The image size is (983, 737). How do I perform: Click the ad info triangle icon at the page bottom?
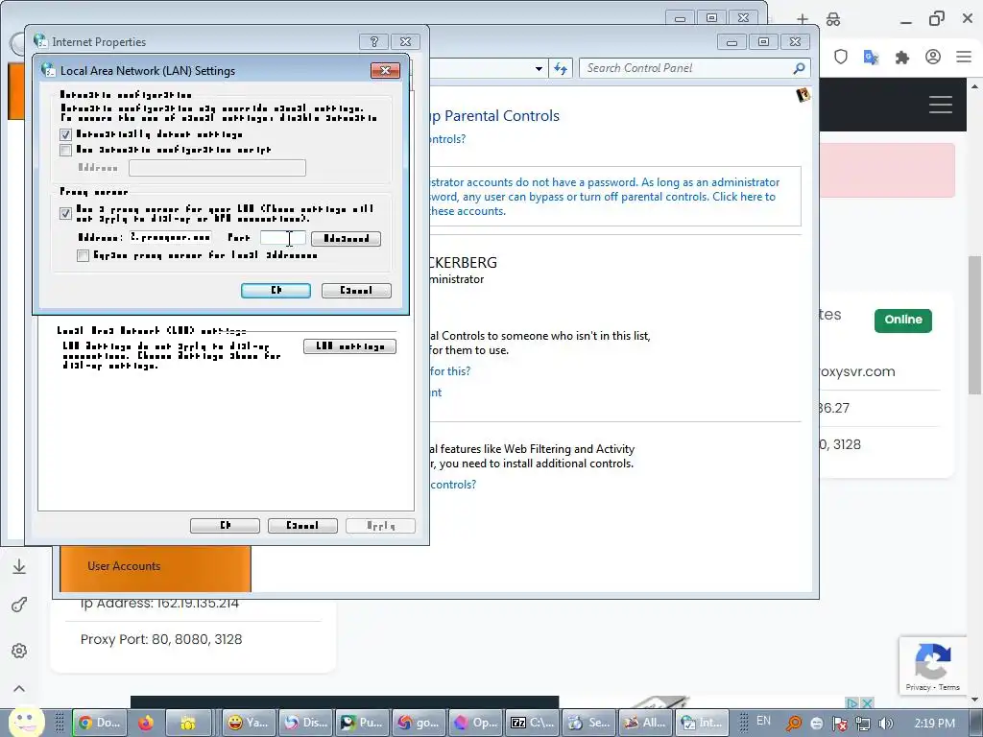tap(852, 703)
